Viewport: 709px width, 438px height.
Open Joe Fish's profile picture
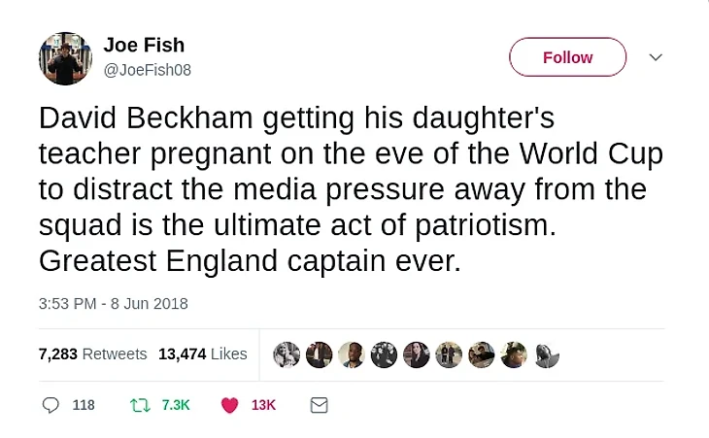64,57
